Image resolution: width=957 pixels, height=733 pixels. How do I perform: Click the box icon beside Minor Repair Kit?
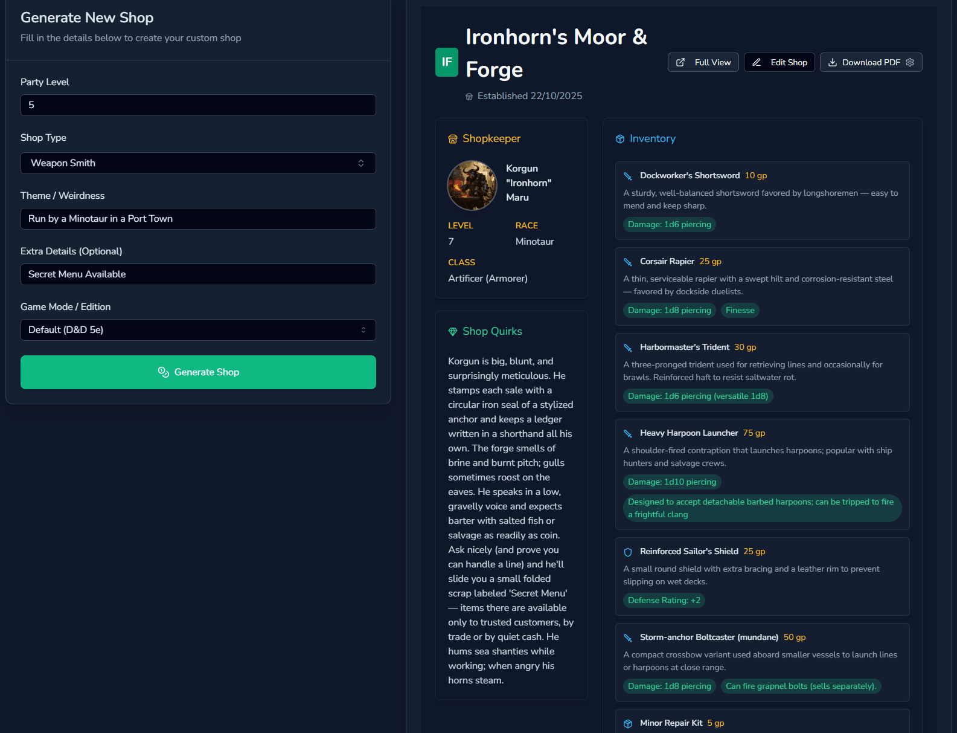628,723
